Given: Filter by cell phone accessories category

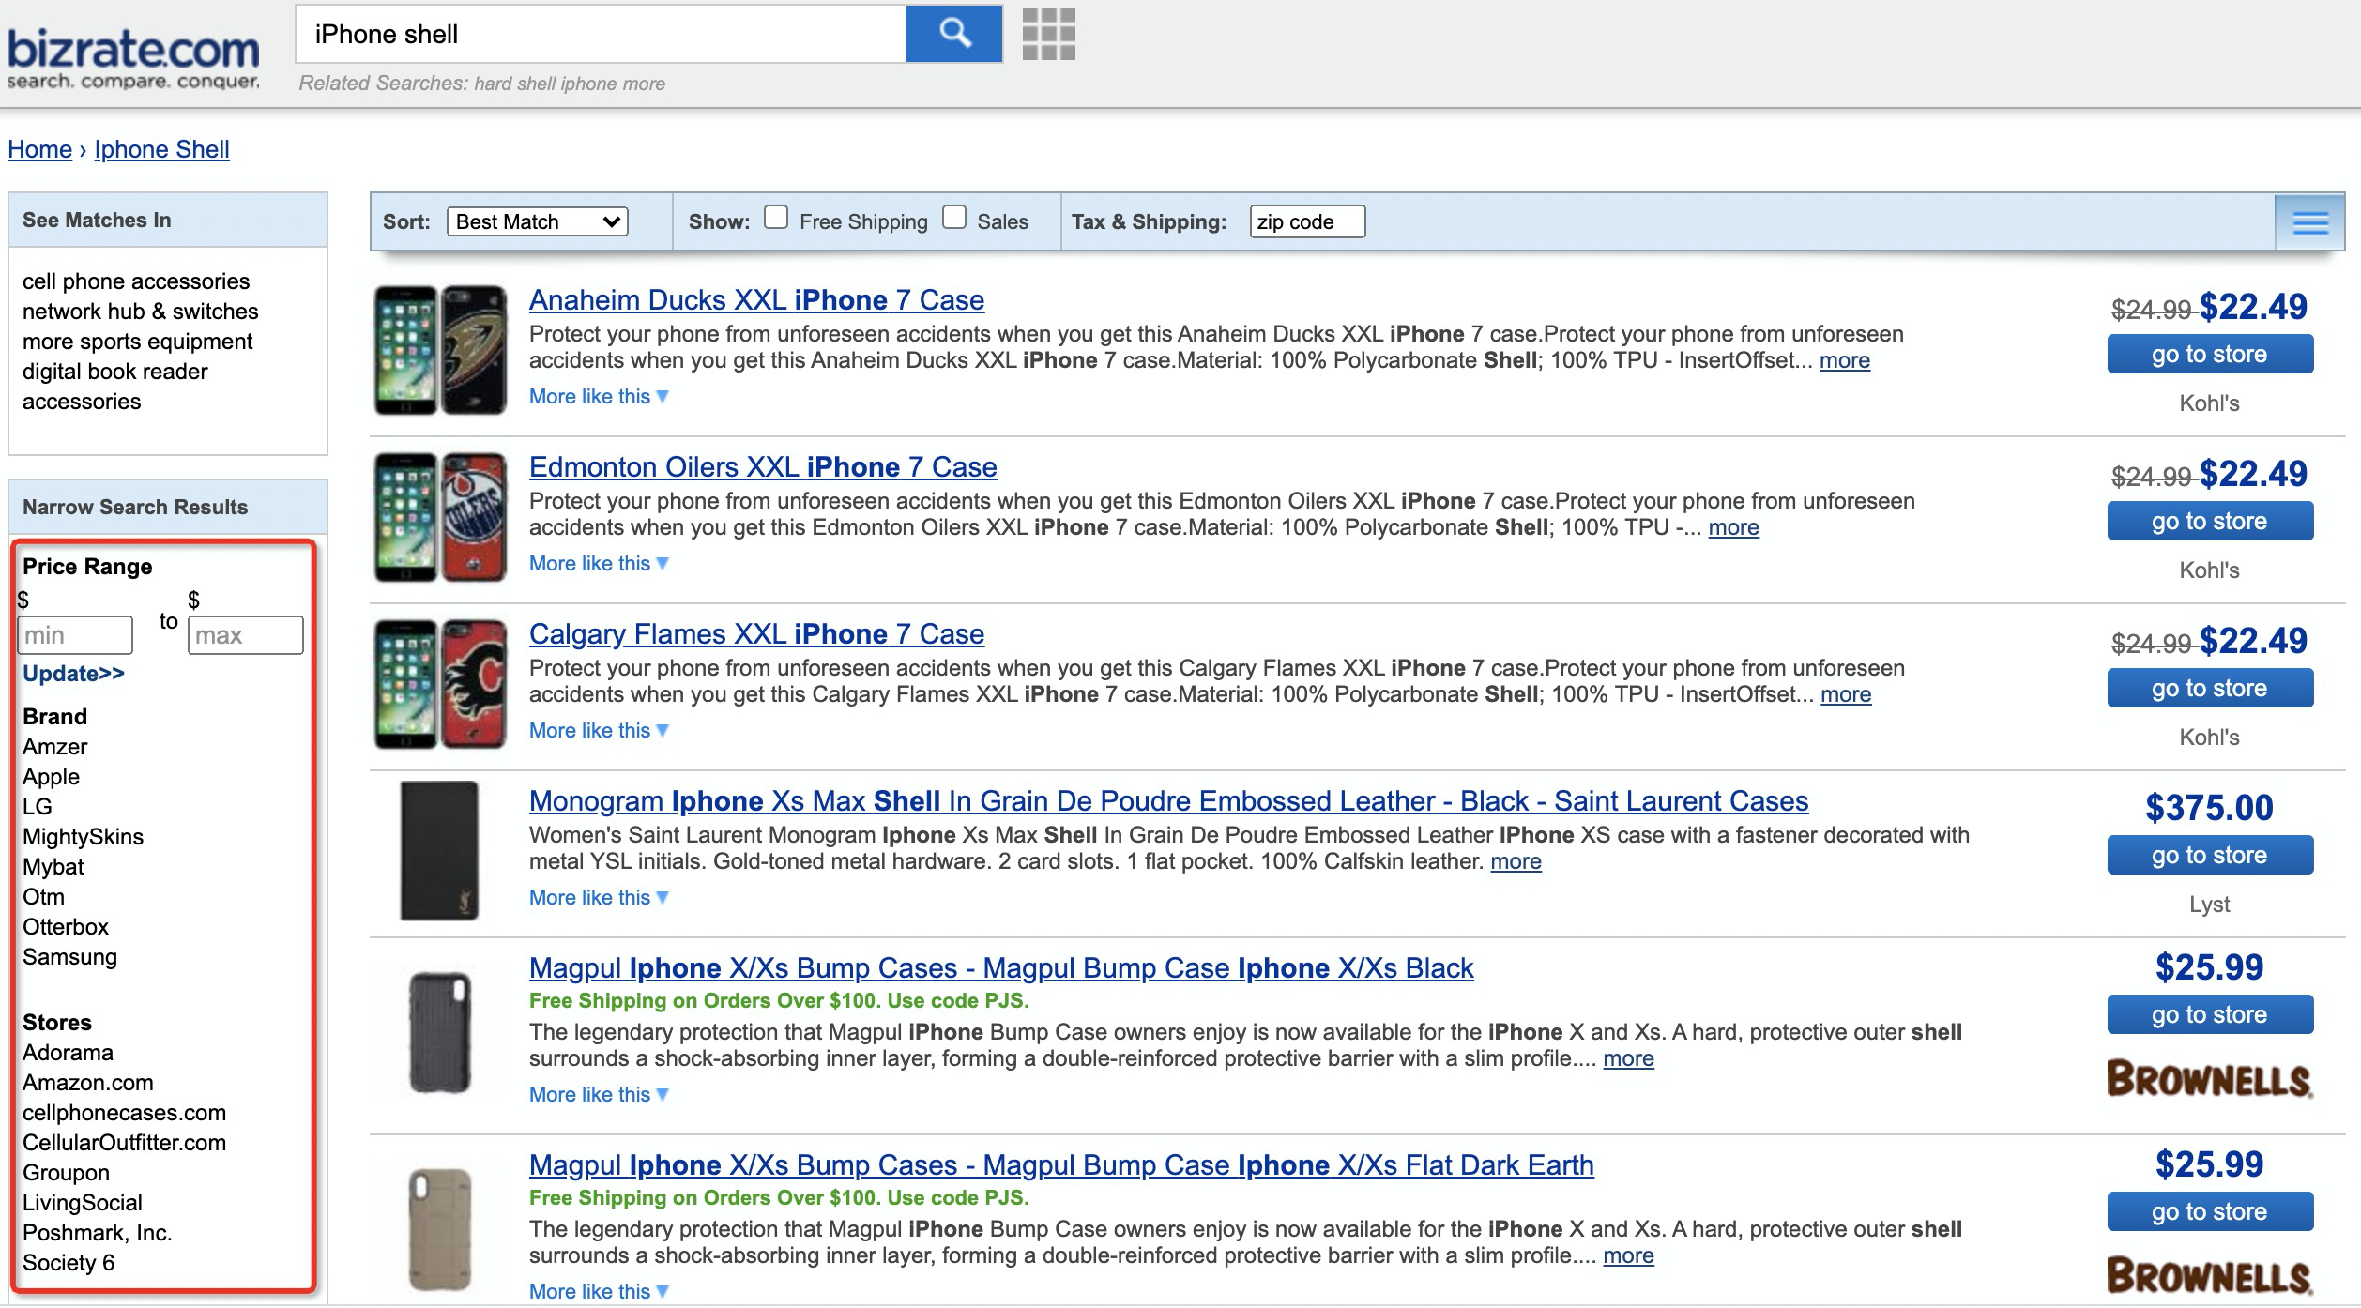Looking at the screenshot, I should click(136, 281).
